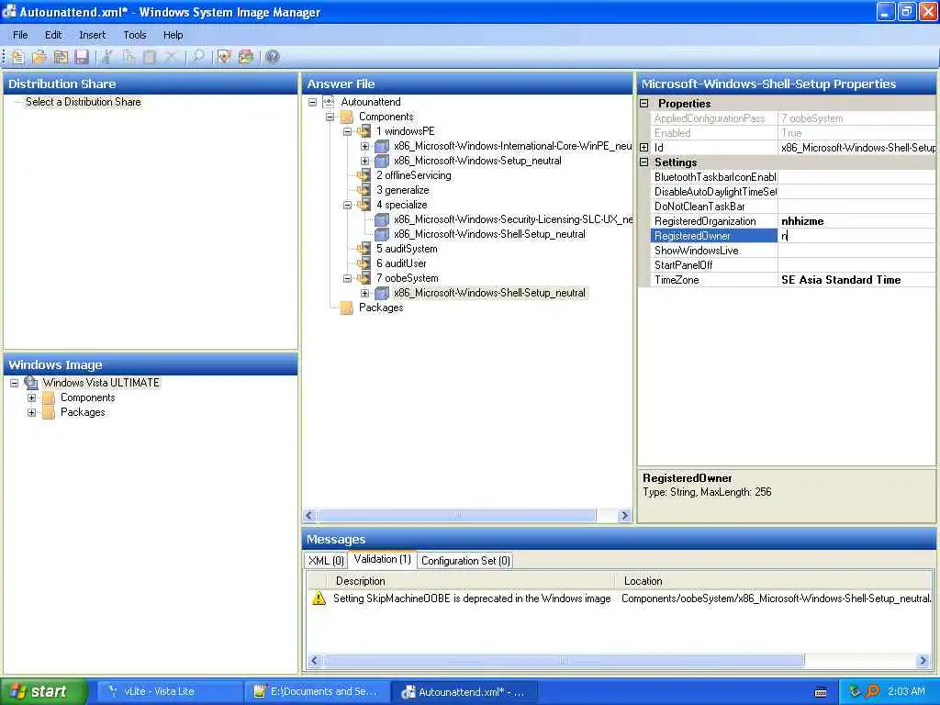The height and width of the screenshot is (705, 940).
Task: Open the File menu
Action: (x=20, y=35)
